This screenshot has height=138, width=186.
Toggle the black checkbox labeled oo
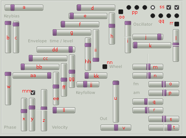(121, 12)
